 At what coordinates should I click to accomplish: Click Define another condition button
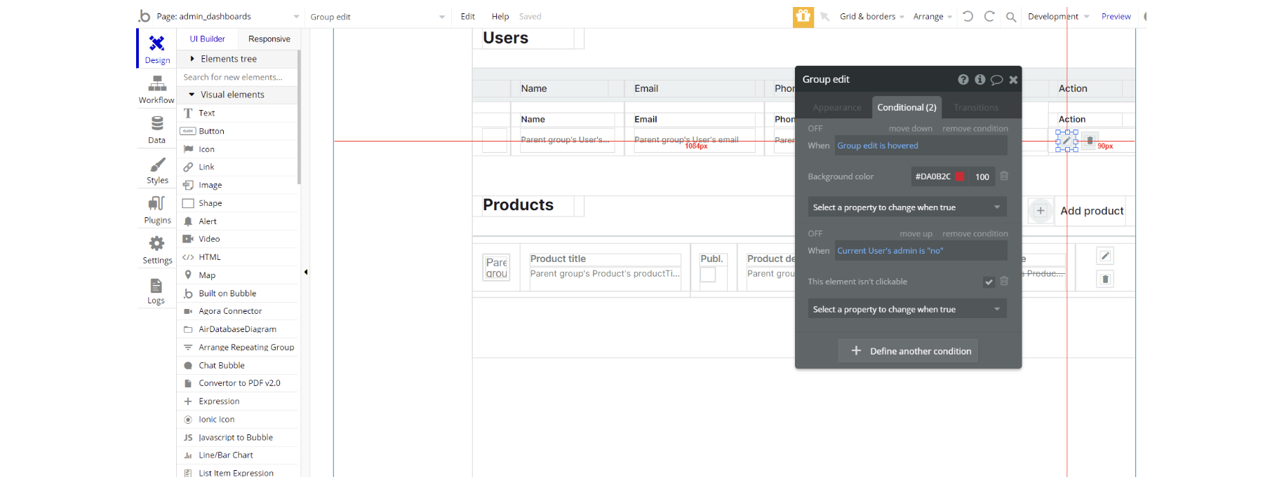pyautogui.click(x=907, y=351)
